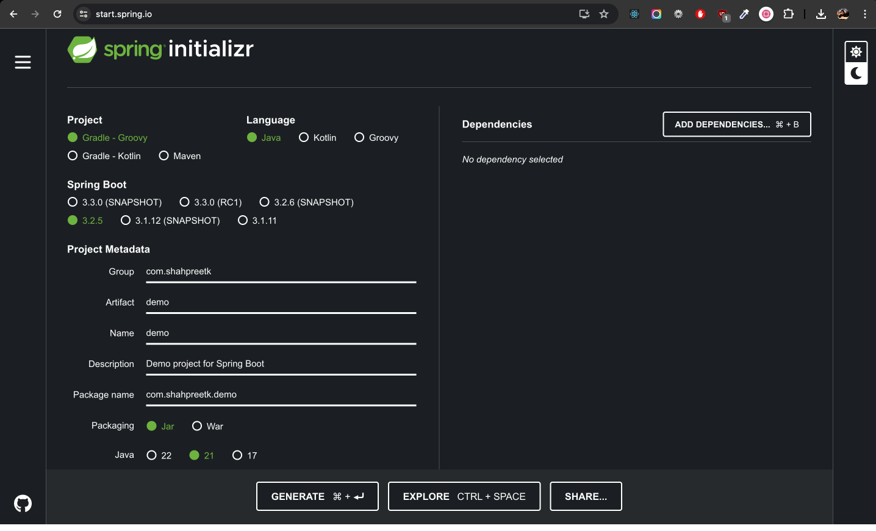Open the eyedropper color picker extension
Image resolution: width=876 pixels, height=531 pixels.
(x=744, y=14)
